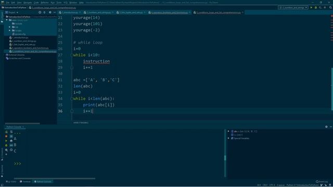Expand the abc variable in variables pane
This screenshot has width=333, height=187.
coord(228,131)
